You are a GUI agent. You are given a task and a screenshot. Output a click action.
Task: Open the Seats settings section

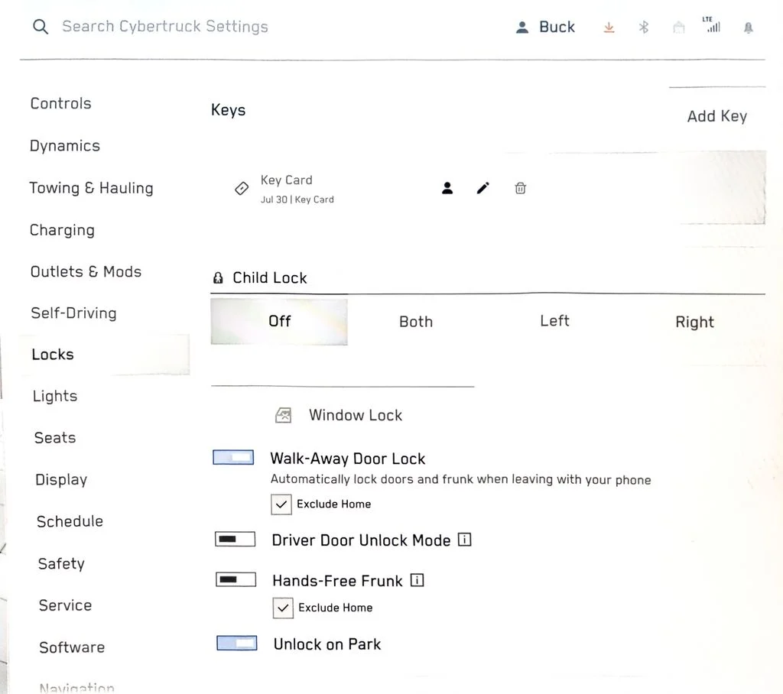click(55, 438)
